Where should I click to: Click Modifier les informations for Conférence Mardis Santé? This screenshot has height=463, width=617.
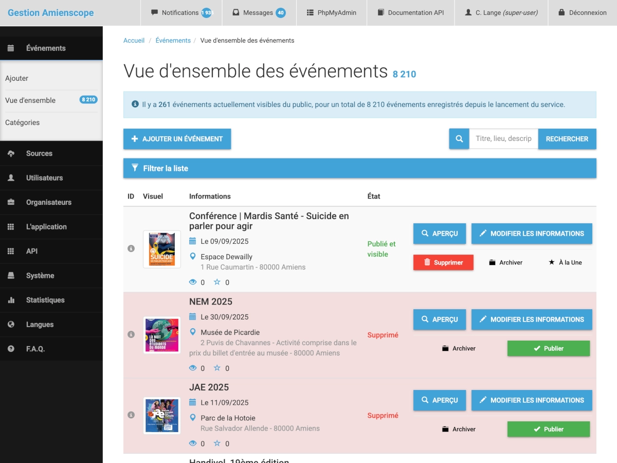pos(532,234)
